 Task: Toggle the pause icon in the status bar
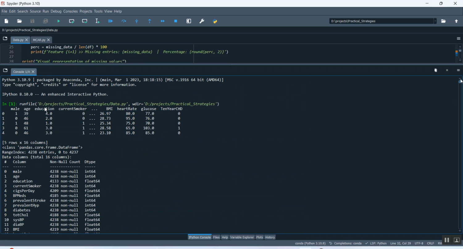(x=447, y=240)
